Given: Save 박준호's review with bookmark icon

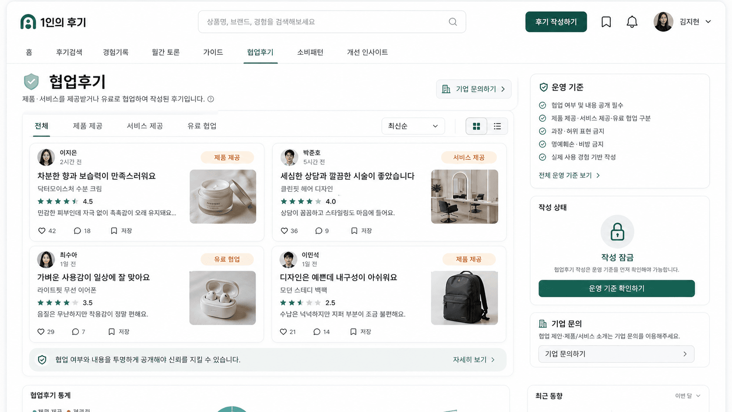Looking at the screenshot, I should [x=354, y=231].
